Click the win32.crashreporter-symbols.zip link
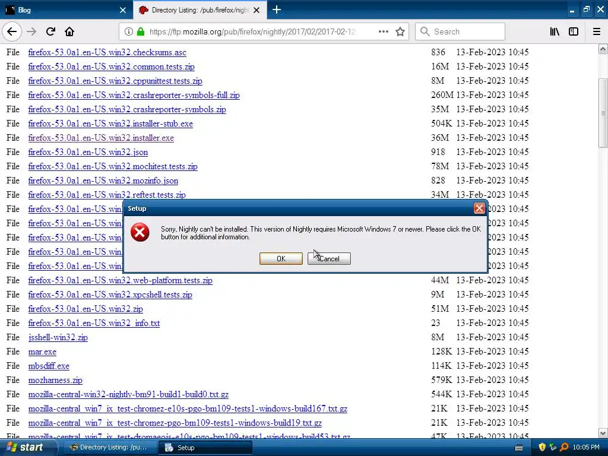This screenshot has width=608, height=456. click(127, 109)
